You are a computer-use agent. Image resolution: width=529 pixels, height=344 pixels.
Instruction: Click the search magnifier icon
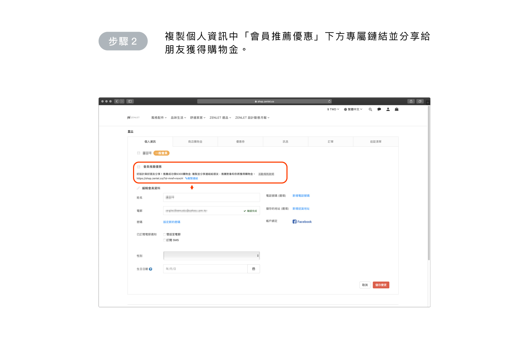pyautogui.click(x=370, y=109)
